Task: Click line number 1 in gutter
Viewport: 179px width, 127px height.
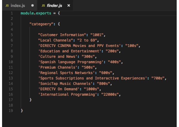Action: pyautogui.click(x=12, y=13)
